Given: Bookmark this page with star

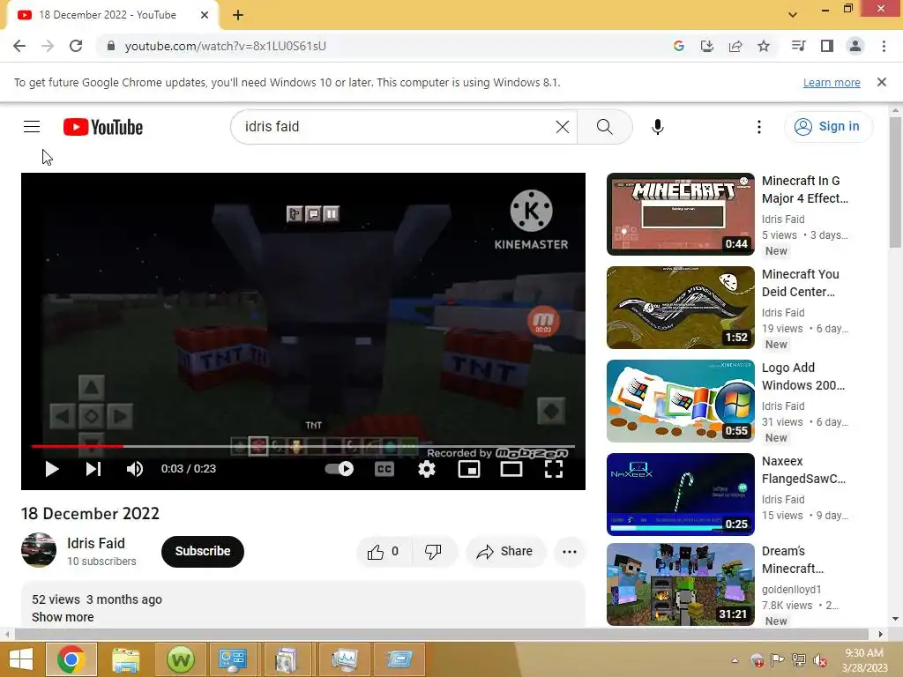Looking at the screenshot, I should pyautogui.click(x=764, y=46).
